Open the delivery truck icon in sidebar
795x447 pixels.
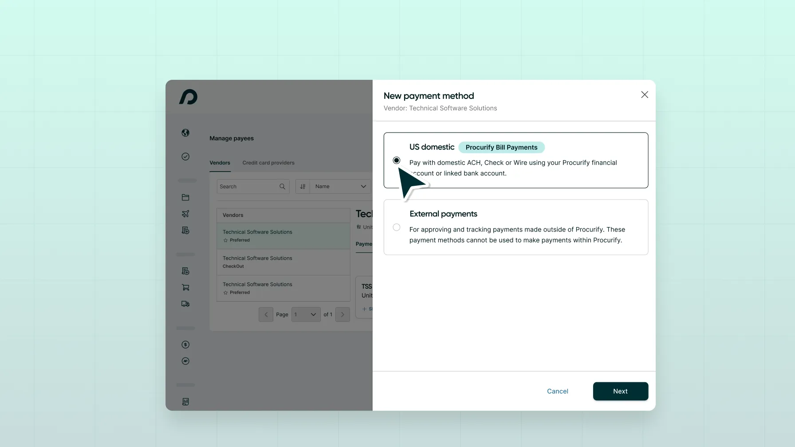(185, 304)
